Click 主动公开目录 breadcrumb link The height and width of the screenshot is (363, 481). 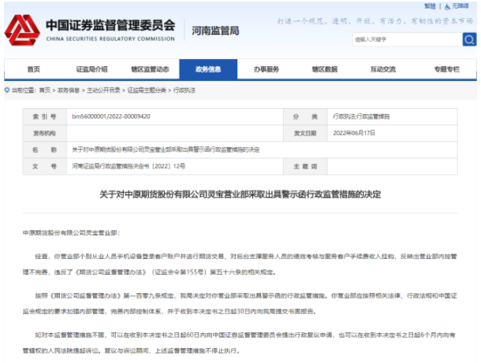[104, 91]
